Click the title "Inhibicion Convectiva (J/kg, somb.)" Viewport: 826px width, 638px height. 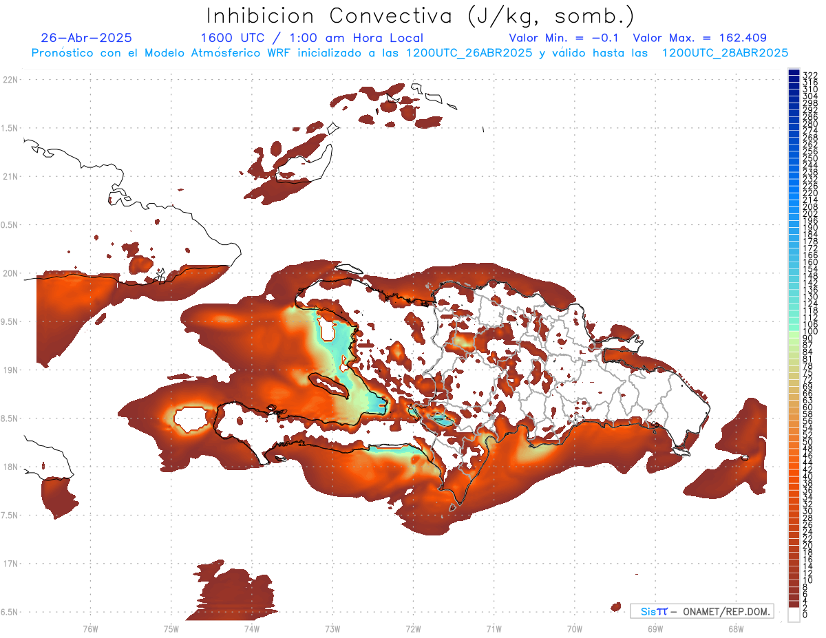coord(420,16)
